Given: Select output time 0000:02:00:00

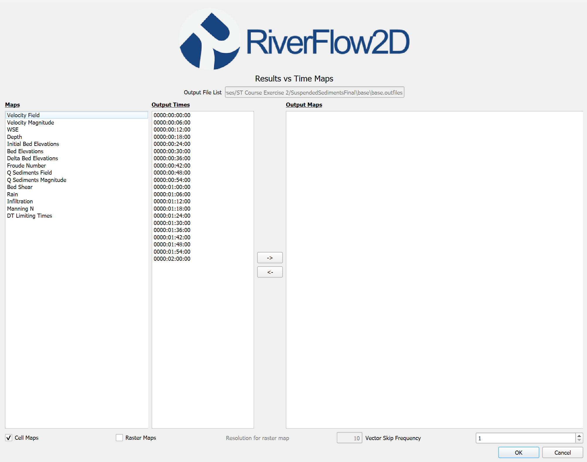Looking at the screenshot, I should pos(172,259).
